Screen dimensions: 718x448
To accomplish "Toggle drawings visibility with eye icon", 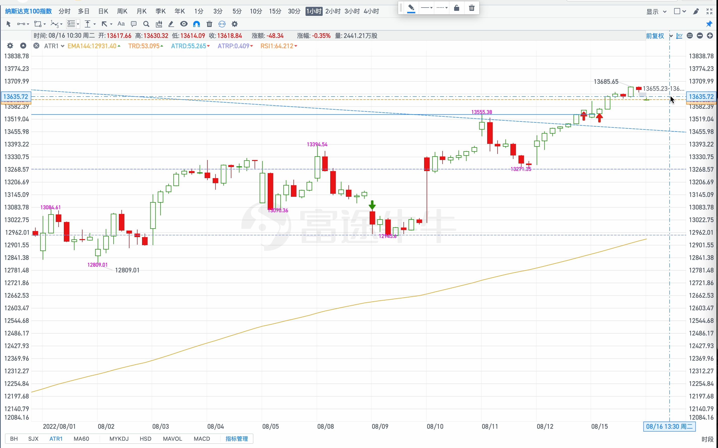I will pyautogui.click(x=184, y=24).
